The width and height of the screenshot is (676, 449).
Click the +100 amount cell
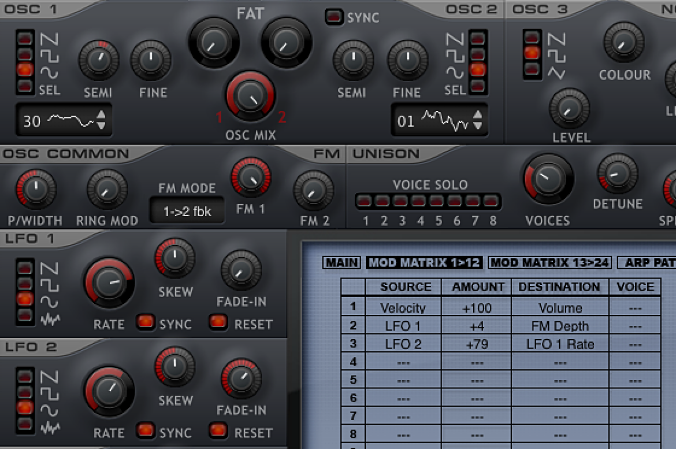(x=477, y=308)
